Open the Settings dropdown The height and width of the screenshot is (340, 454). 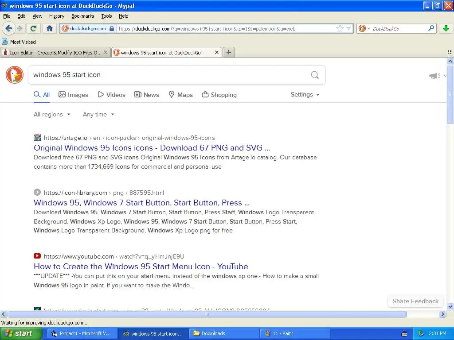305,95
